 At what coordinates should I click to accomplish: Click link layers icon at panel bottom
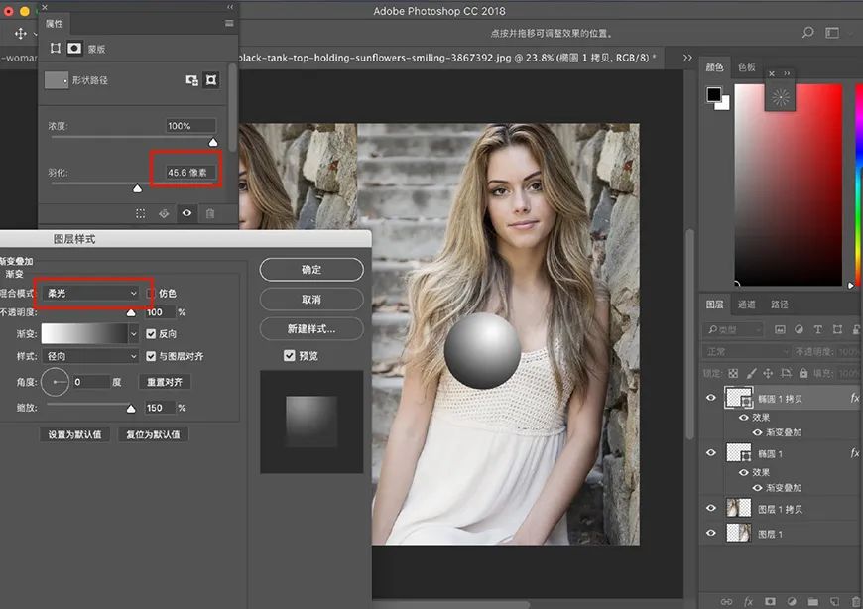726,601
